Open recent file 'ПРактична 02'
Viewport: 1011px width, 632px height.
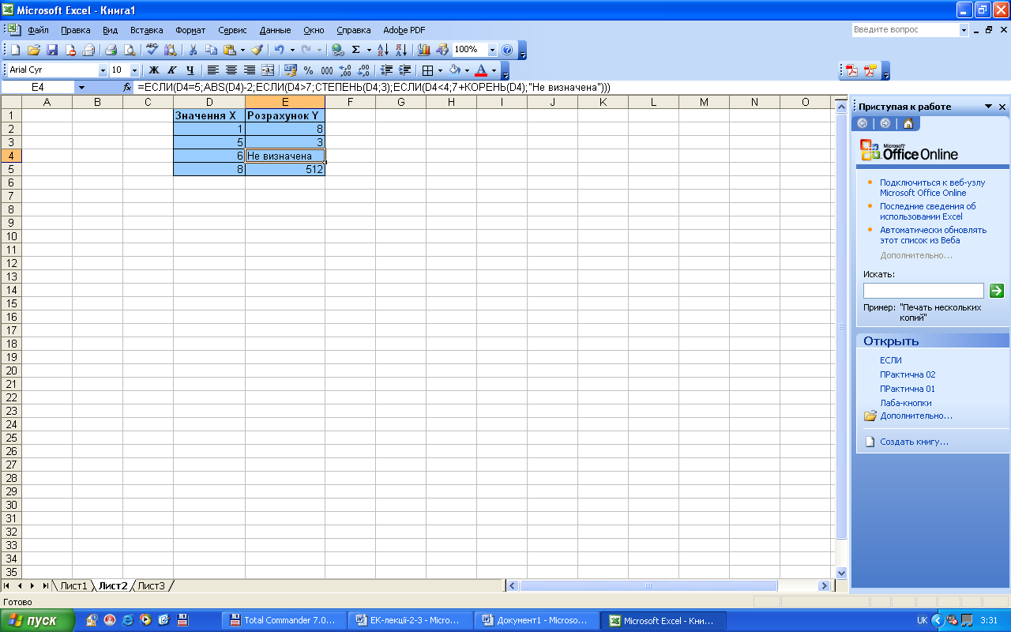pyautogui.click(x=908, y=374)
